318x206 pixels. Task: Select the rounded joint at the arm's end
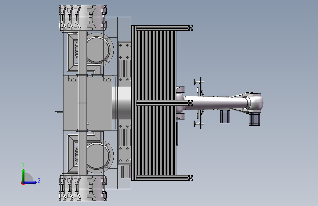point(255,103)
